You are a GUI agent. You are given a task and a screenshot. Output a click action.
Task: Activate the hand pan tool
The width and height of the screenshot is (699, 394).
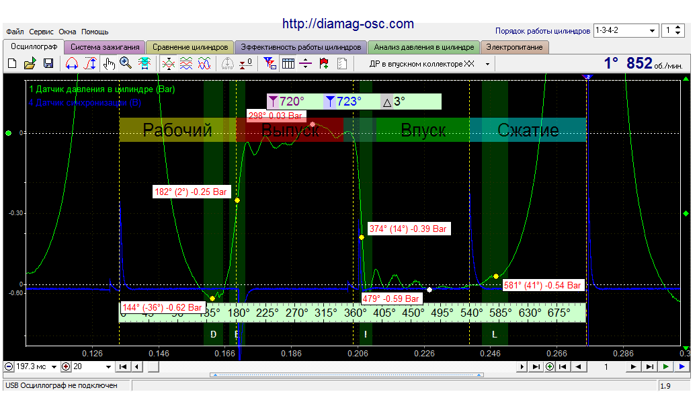pyautogui.click(x=108, y=63)
